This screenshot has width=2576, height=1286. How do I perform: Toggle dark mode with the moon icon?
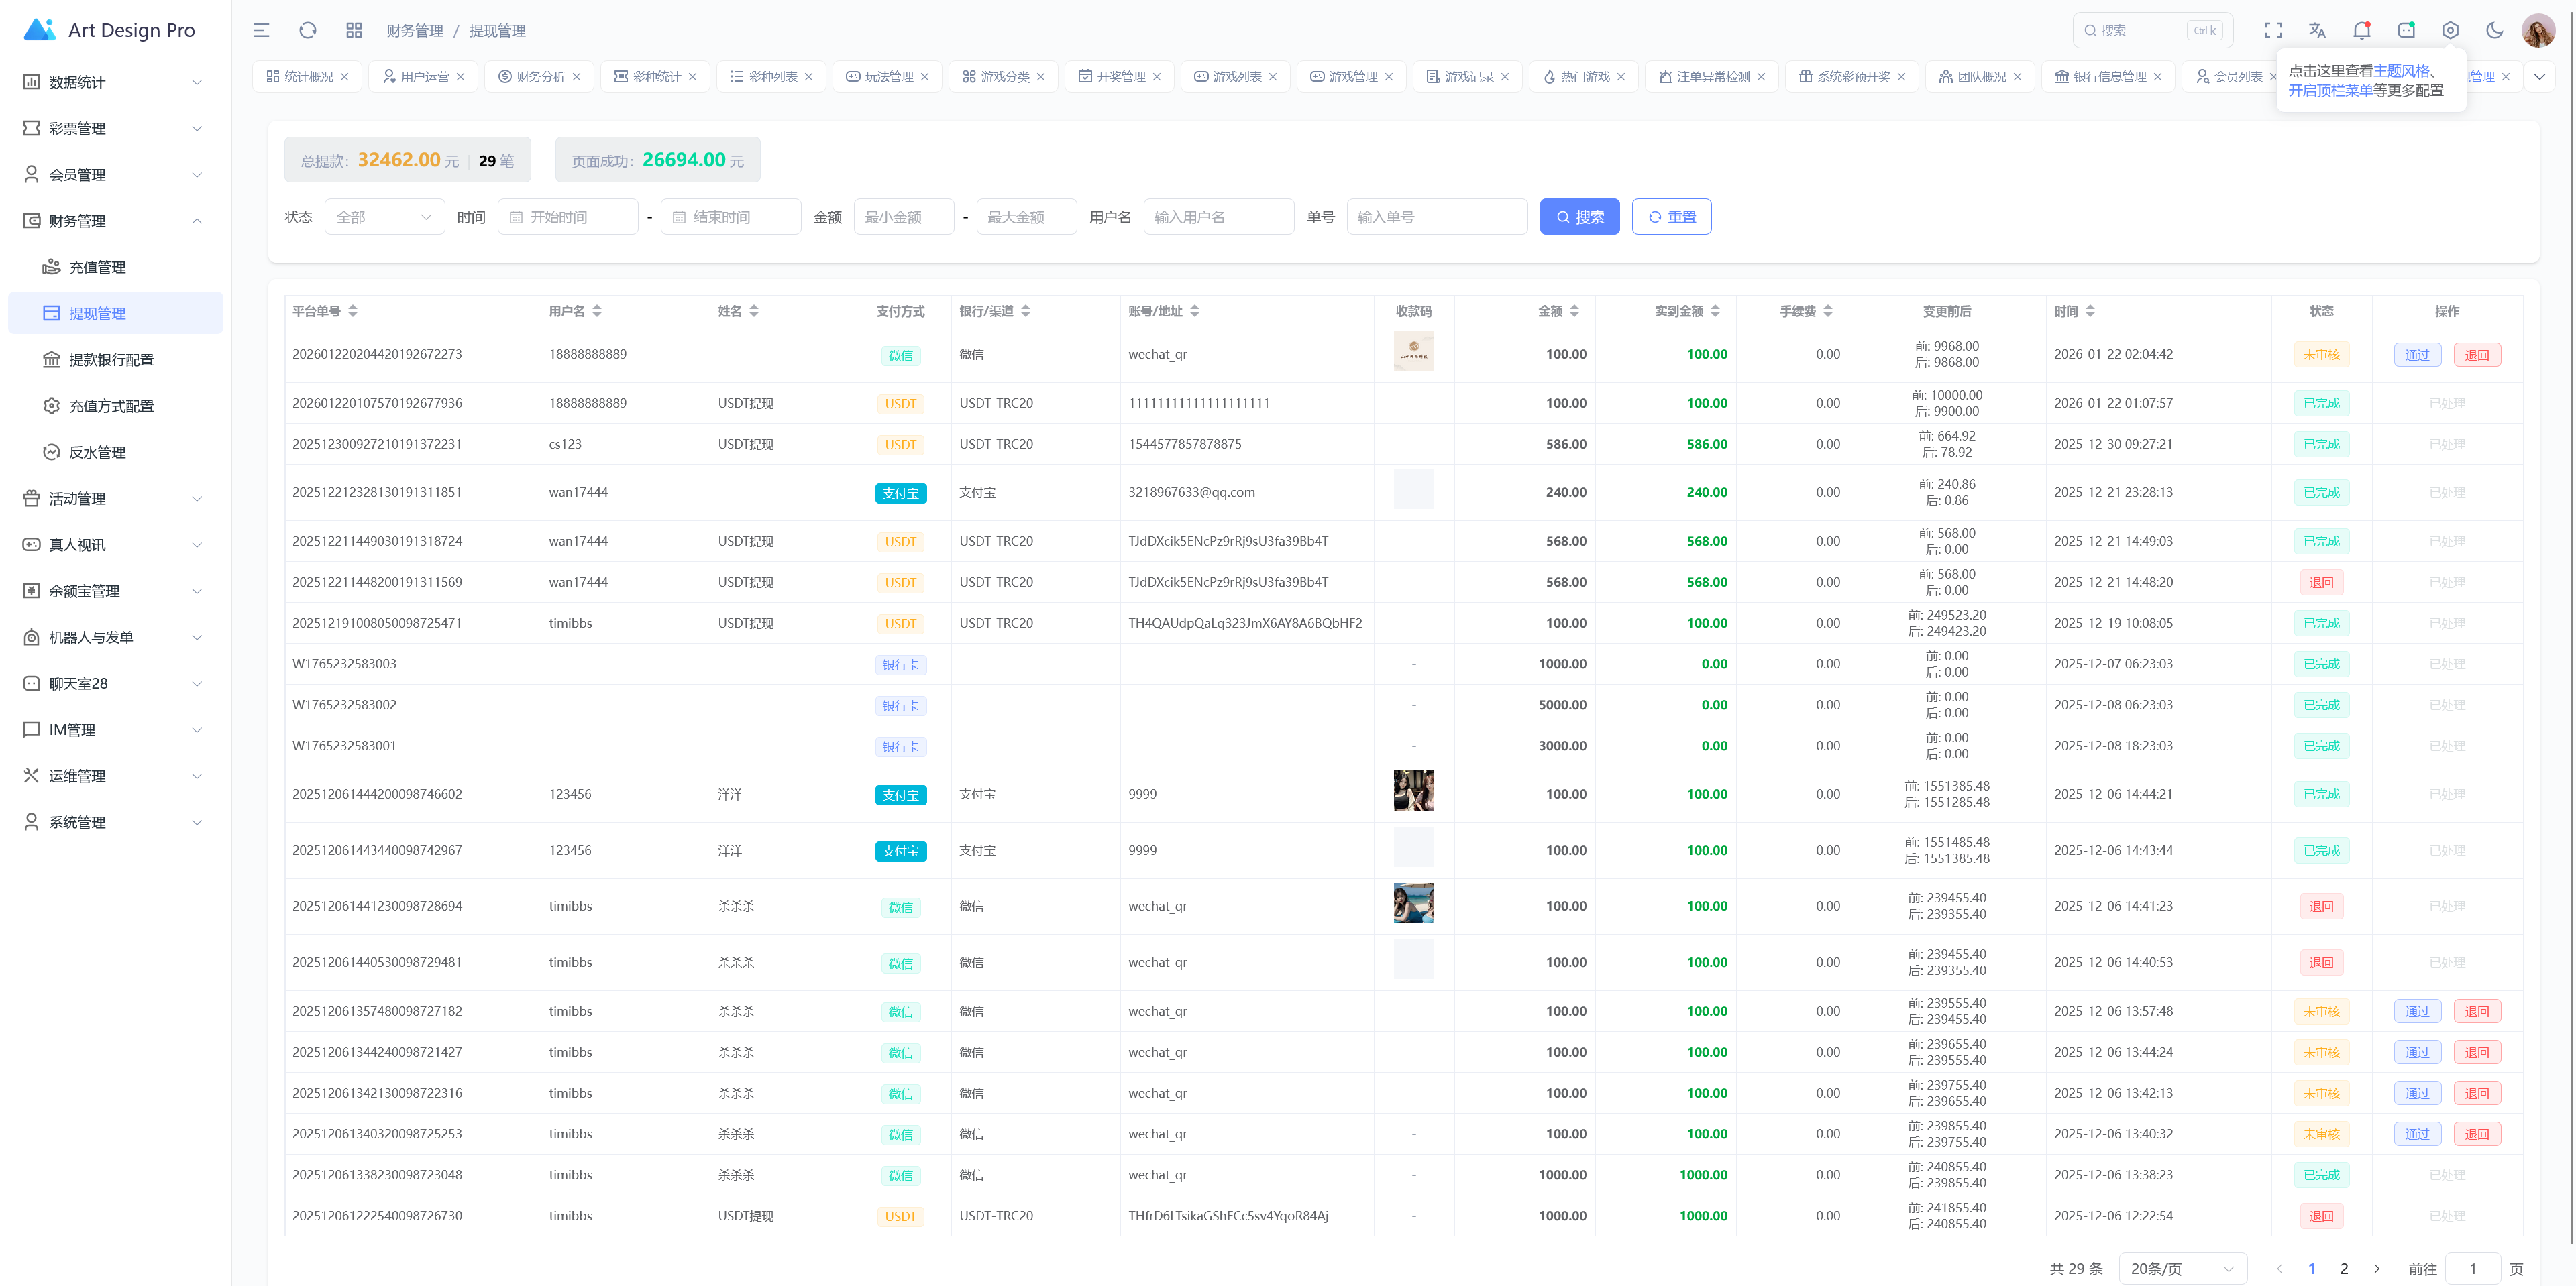[x=2494, y=30]
